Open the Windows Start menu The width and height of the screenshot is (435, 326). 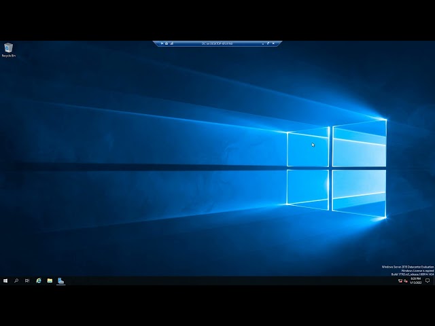5,280
